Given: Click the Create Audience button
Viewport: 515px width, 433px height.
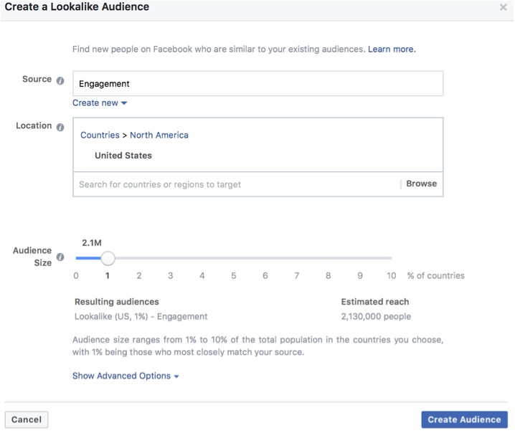Looking at the screenshot, I should [x=464, y=420].
